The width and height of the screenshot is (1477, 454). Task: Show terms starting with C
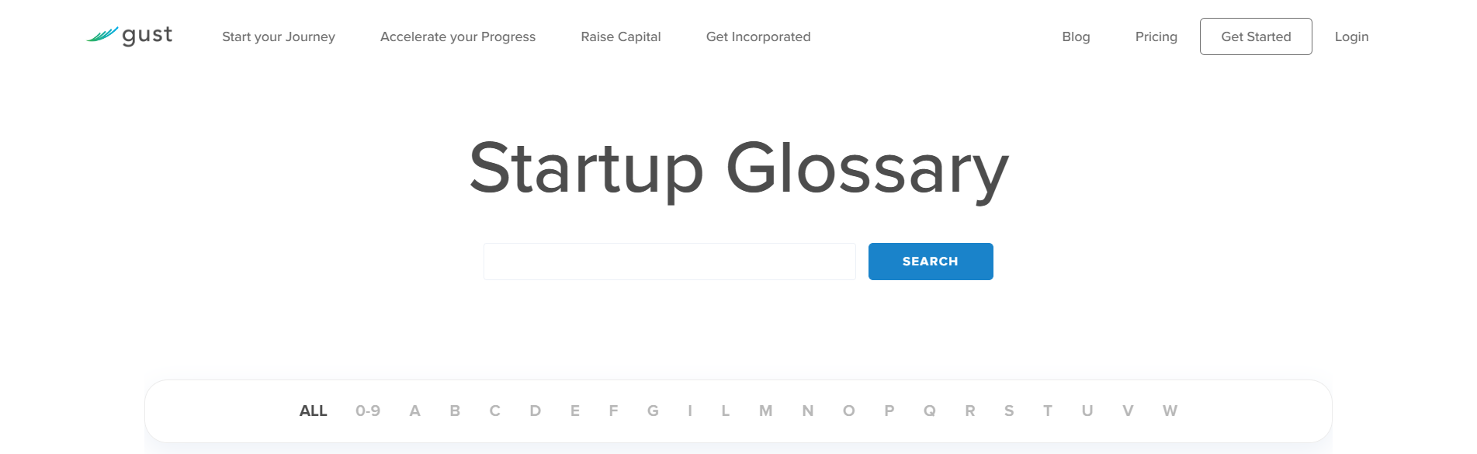495,411
